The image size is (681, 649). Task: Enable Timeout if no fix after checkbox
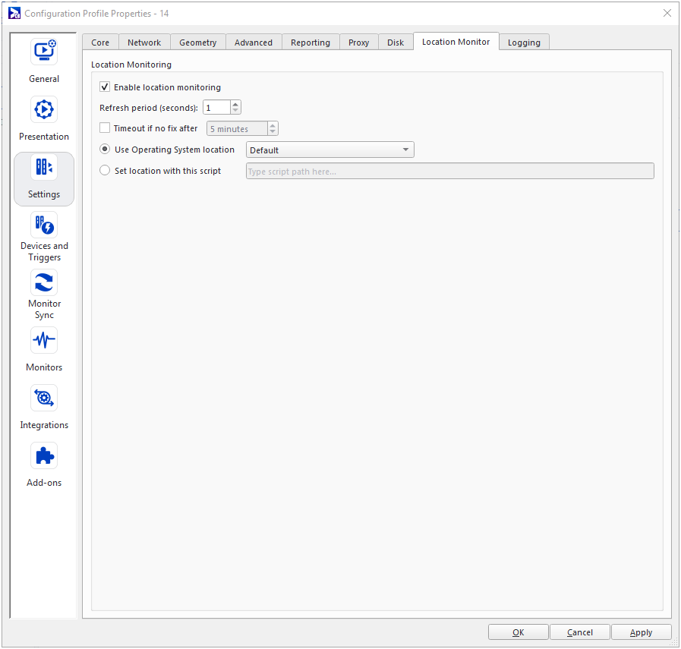106,128
